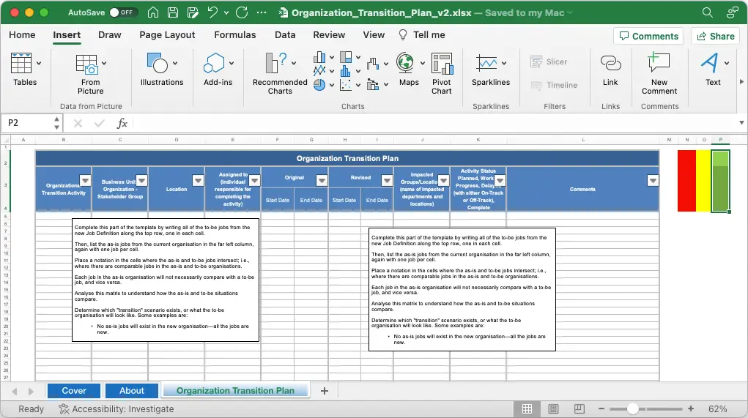This screenshot has height=418, width=748.
Task: Switch to the Draw ribbon tab
Action: 110,35
